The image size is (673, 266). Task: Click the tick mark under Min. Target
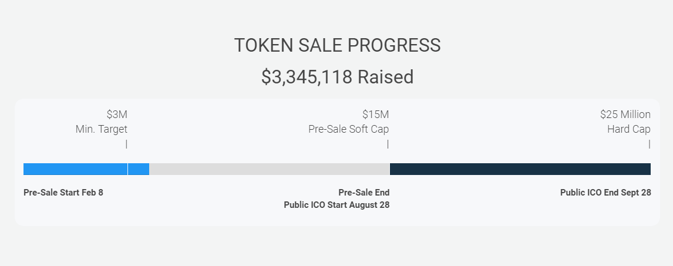point(126,144)
